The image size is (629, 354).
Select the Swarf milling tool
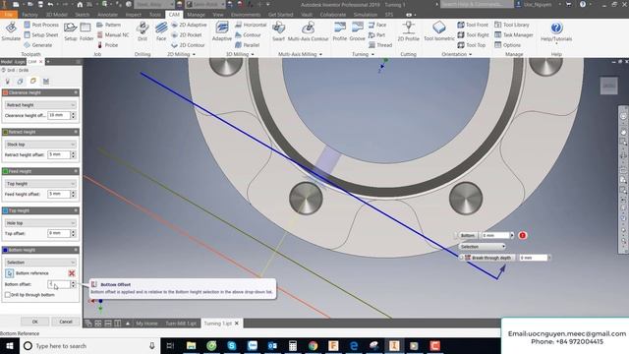point(278,31)
